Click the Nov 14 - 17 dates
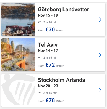 coord(48,50)
